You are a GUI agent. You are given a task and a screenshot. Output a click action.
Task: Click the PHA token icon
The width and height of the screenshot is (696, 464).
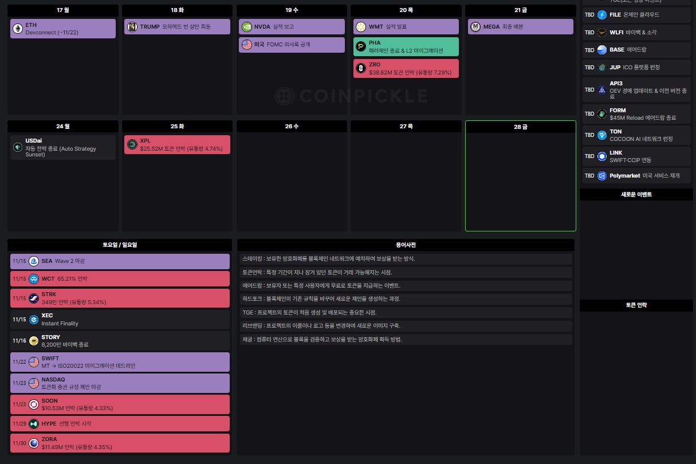click(x=360, y=46)
